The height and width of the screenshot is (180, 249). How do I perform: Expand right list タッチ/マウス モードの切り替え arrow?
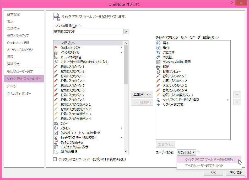coord(228,100)
